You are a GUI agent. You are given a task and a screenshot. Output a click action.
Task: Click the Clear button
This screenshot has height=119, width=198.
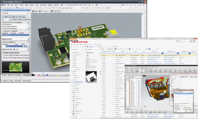(12, 16)
